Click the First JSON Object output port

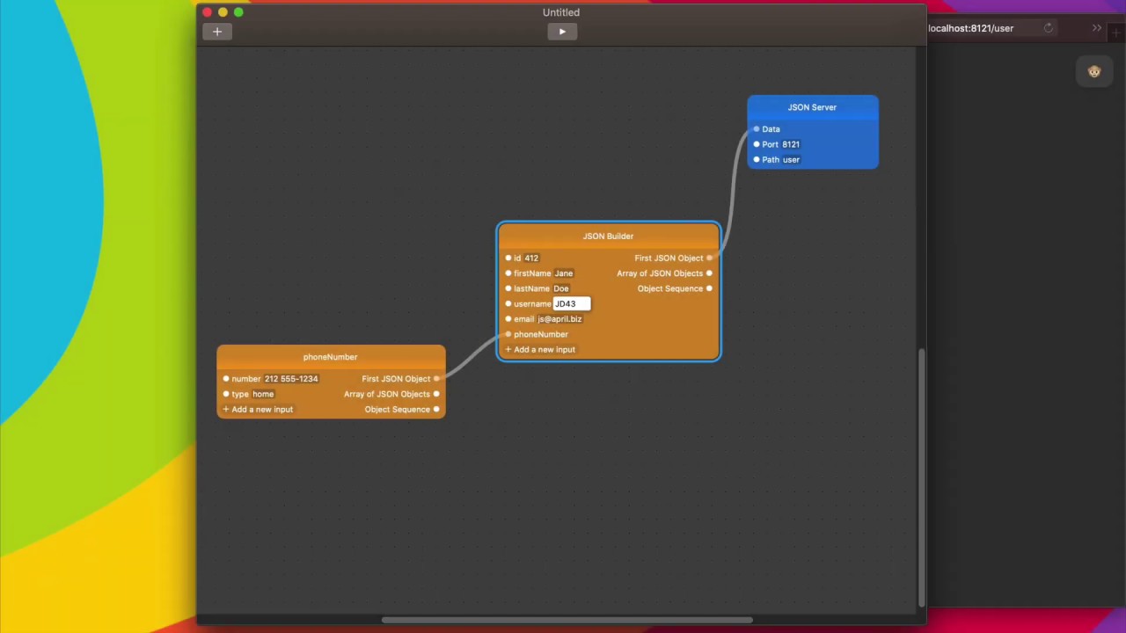click(x=709, y=258)
